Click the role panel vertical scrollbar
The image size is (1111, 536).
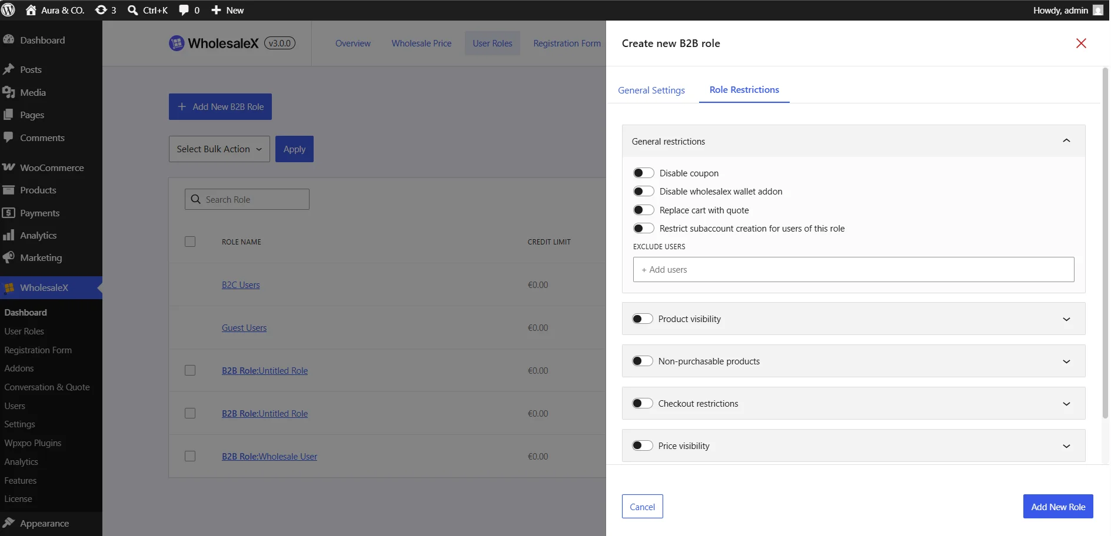coord(1105,243)
